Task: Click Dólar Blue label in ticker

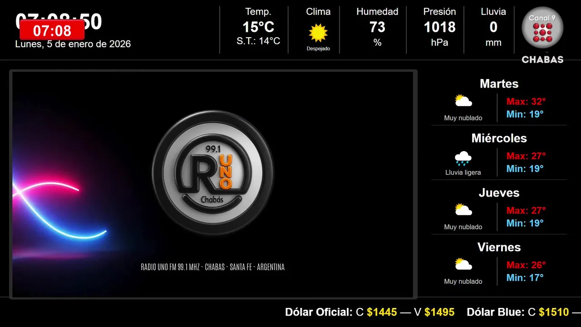Action: pyautogui.click(x=496, y=312)
